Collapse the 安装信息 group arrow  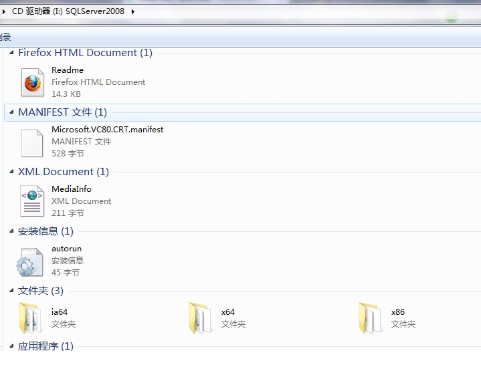tap(11, 231)
